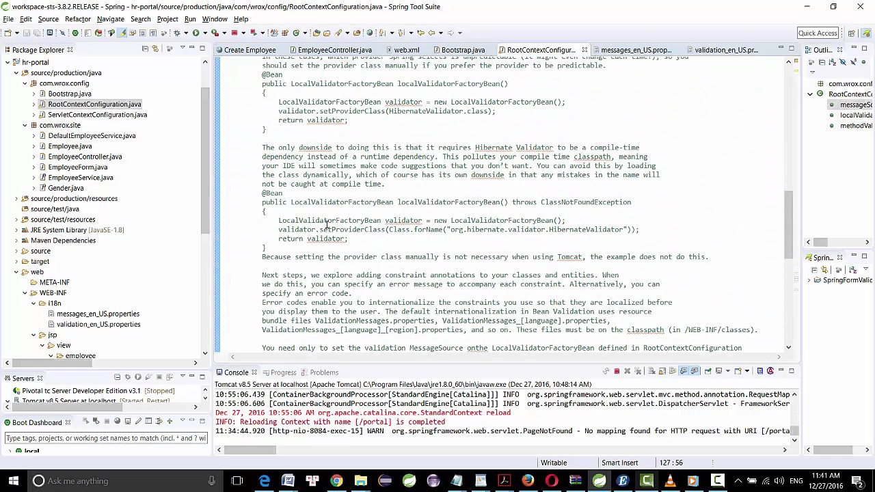This screenshot has height=492, width=875.
Task: Collapse RootContextConfiguration class in Outline
Action: (x=811, y=94)
